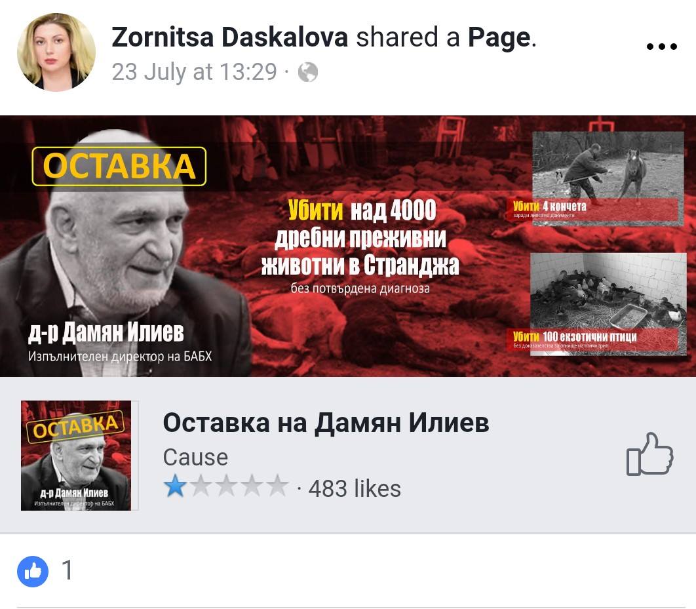
Task: Like the page with thumbs-up icon
Action: [x=649, y=454]
